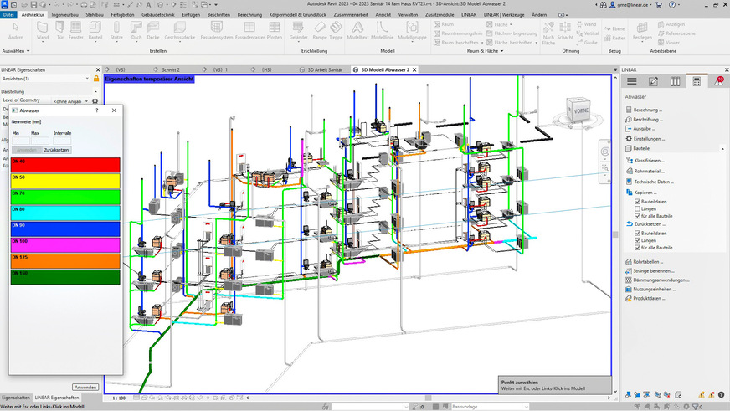The image size is (730, 411).
Task: Open the Level of Geometry dropdown
Action: (x=85, y=100)
